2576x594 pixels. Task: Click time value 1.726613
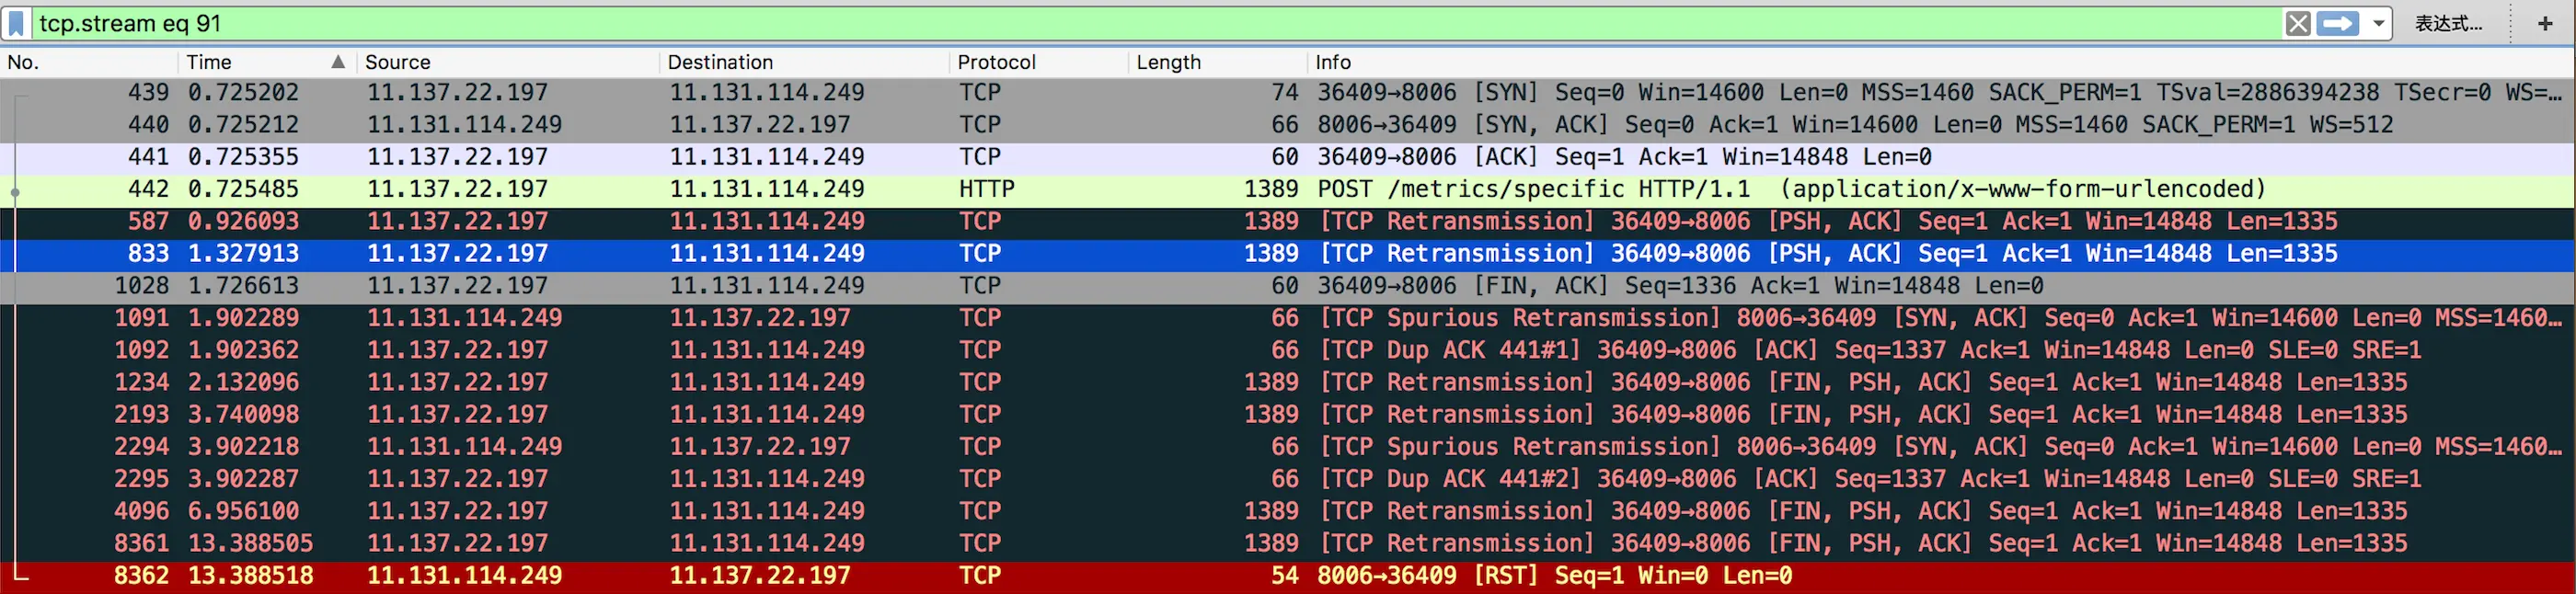click(x=243, y=285)
